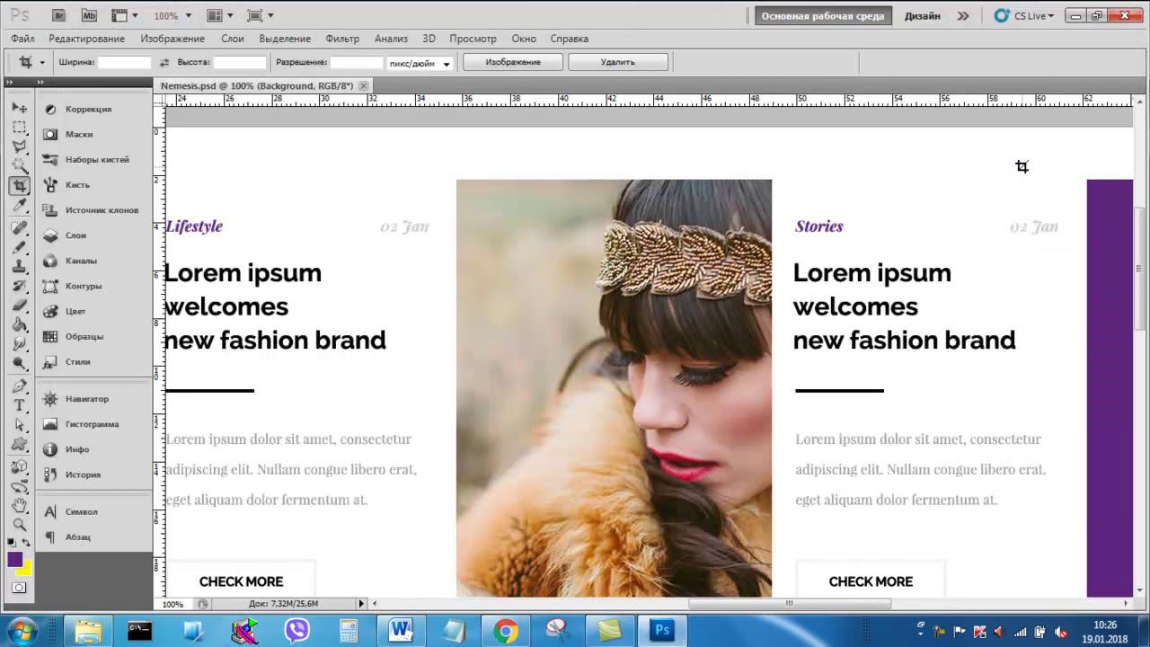Select the Quick Selection tool
Viewport: 1150px width, 647px height.
pos(19,165)
